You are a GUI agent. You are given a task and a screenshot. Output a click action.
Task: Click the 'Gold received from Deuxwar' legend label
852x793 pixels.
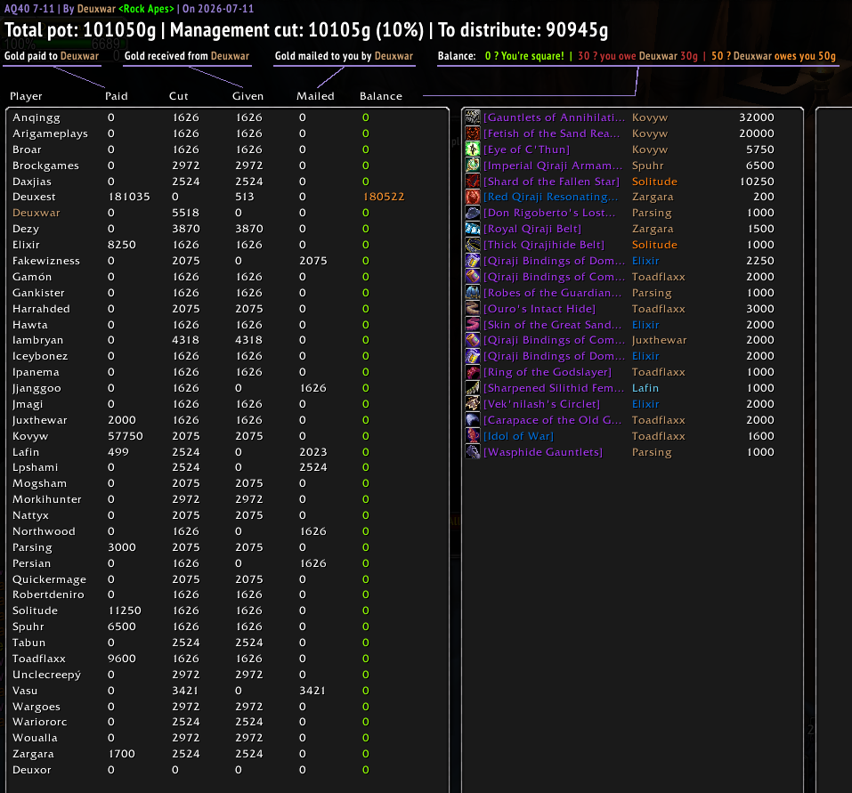point(187,56)
